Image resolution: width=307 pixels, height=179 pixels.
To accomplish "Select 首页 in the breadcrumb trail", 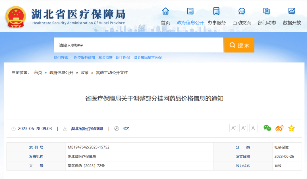I will pos(38,72).
